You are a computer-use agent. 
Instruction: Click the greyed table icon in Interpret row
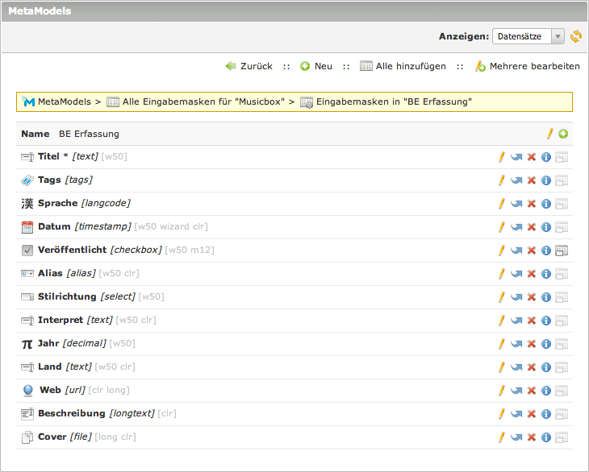point(562,321)
